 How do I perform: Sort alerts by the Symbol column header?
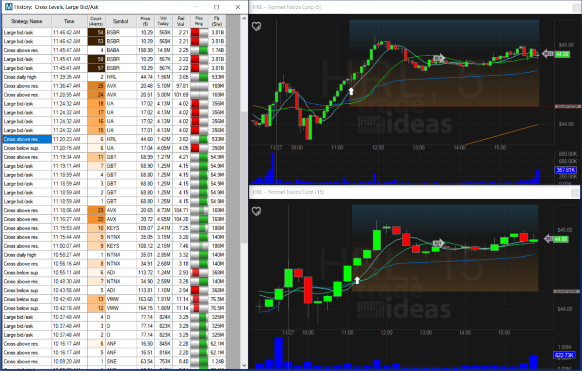point(121,21)
